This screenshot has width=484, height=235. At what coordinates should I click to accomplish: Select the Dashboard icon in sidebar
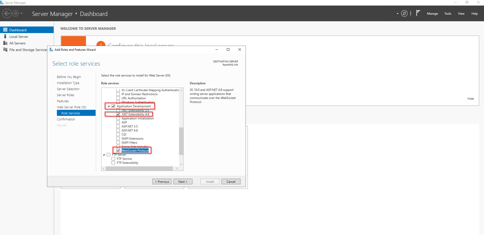[x=5, y=30]
